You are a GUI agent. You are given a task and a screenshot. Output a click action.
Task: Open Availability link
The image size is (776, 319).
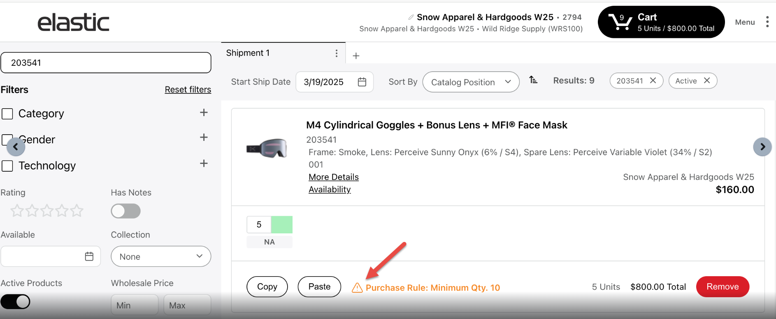click(x=330, y=189)
